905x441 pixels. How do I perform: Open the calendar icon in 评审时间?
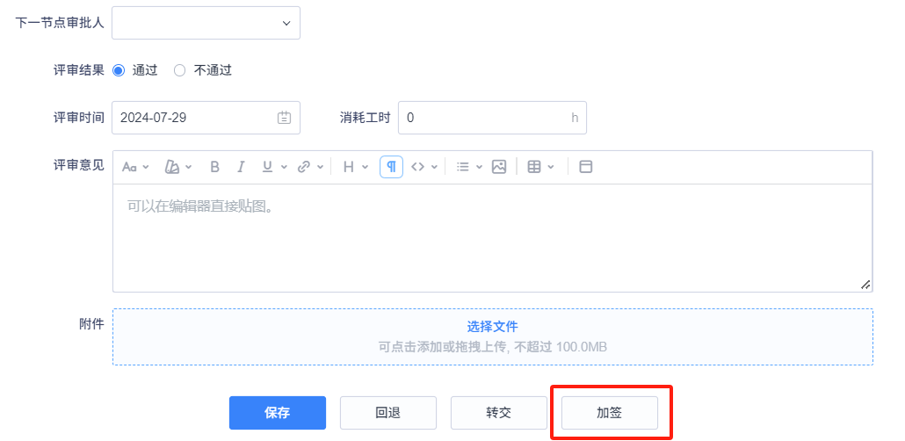click(284, 118)
